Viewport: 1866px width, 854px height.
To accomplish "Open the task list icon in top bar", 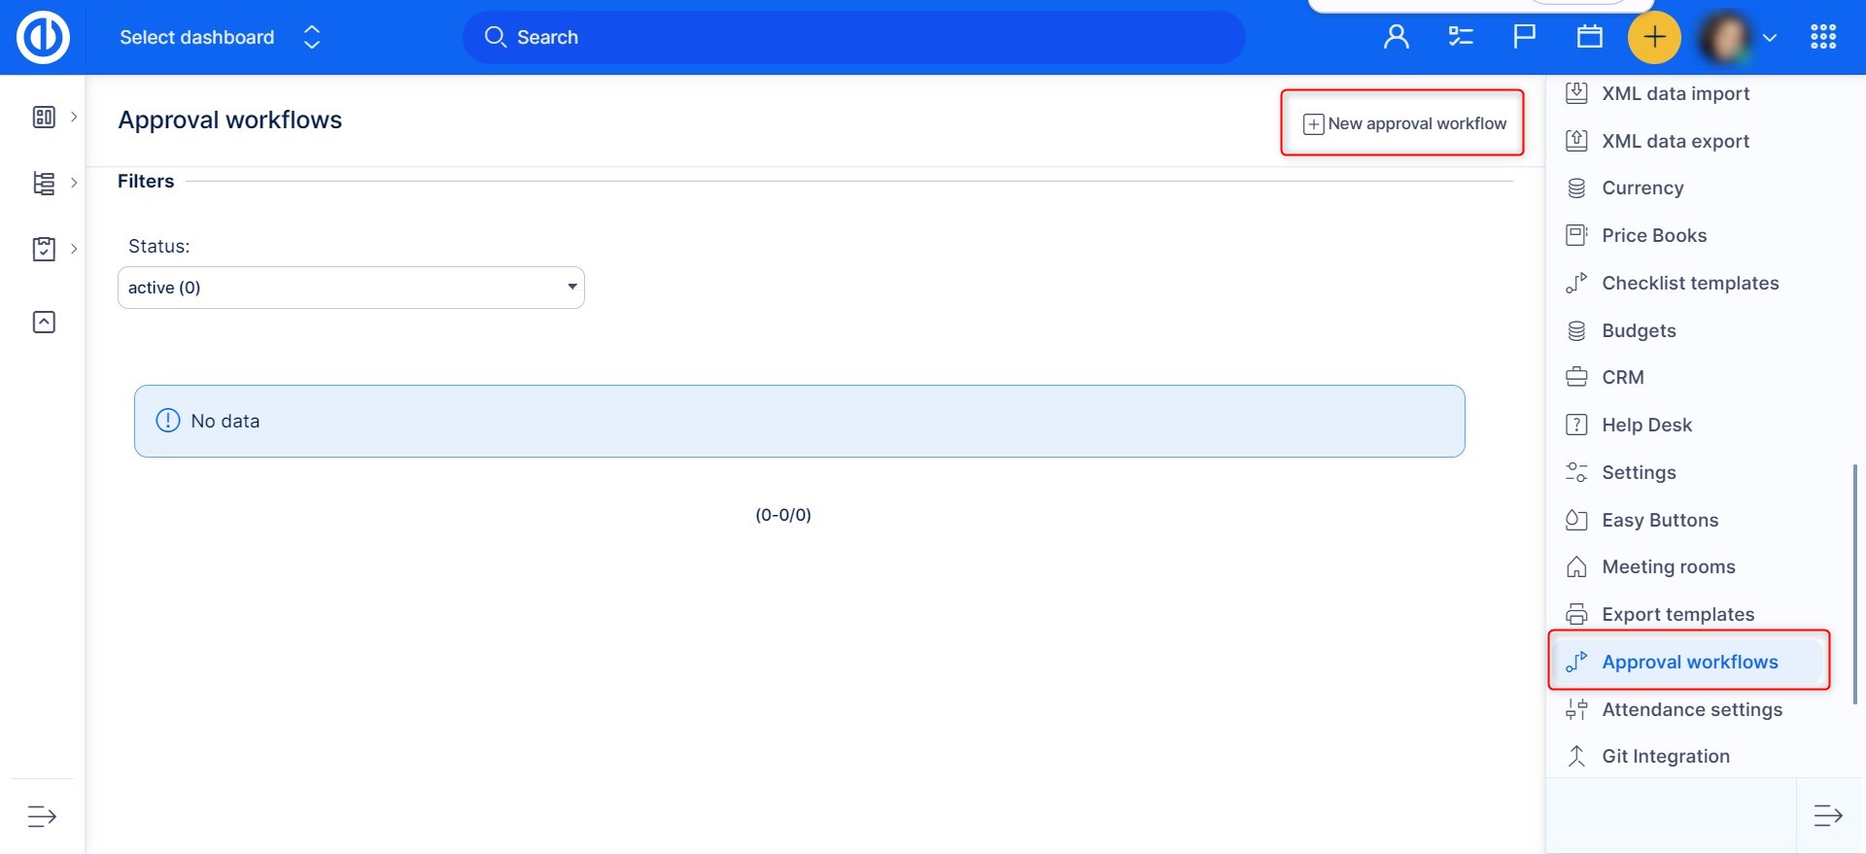I will point(1460,37).
